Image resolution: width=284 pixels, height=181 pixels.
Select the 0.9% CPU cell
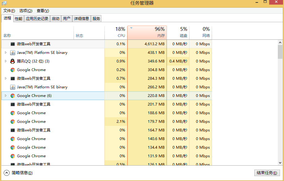pos(116,61)
